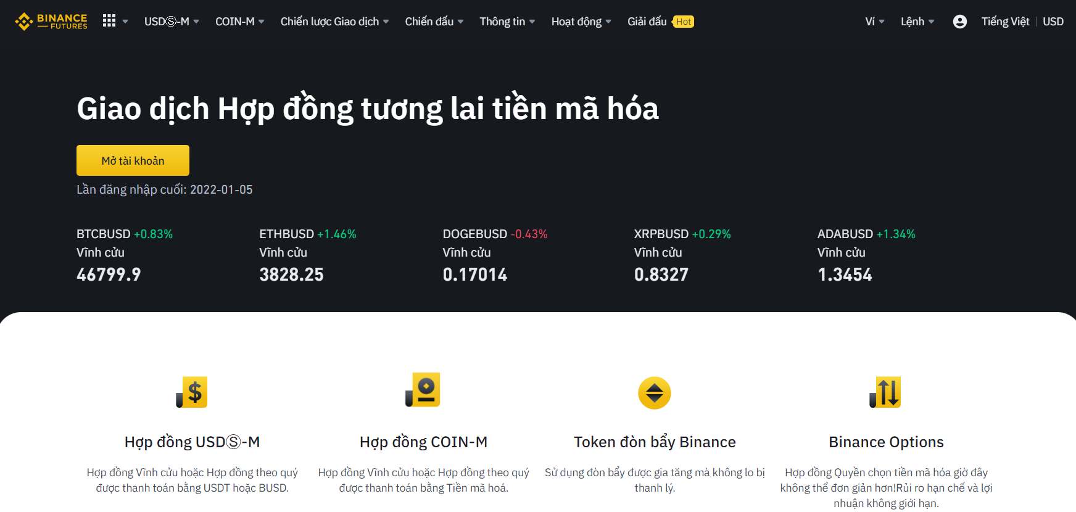Click the +1.34% change for ADABUSD

pyautogui.click(x=896, y=234)
